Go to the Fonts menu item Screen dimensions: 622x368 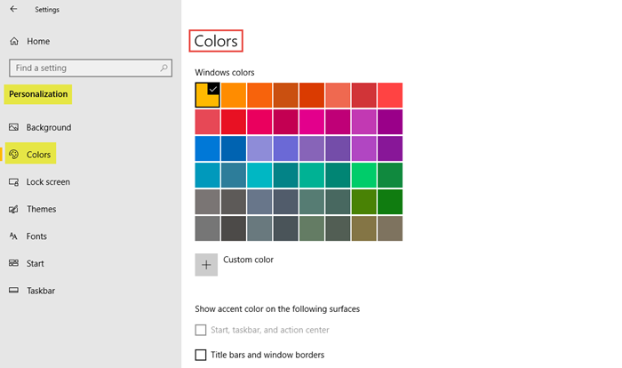coord(37,236)
